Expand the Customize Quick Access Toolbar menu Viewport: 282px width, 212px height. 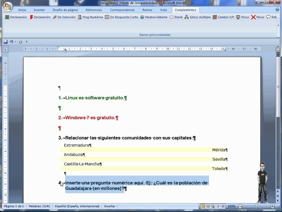coord(26,42)
